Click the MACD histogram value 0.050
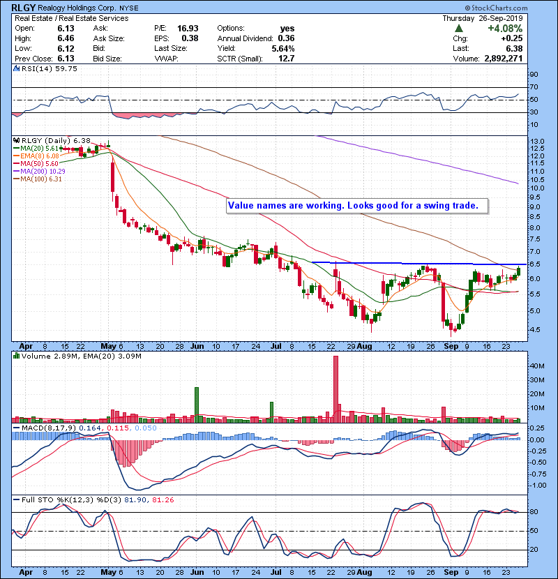The height and width of the screenshot is (579, 558). pos(146,428)
